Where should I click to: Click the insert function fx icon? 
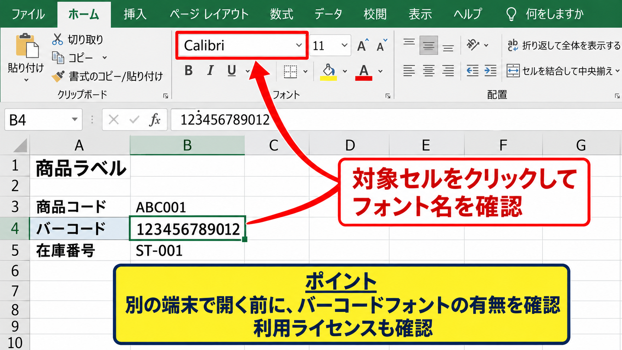[155, 120]
